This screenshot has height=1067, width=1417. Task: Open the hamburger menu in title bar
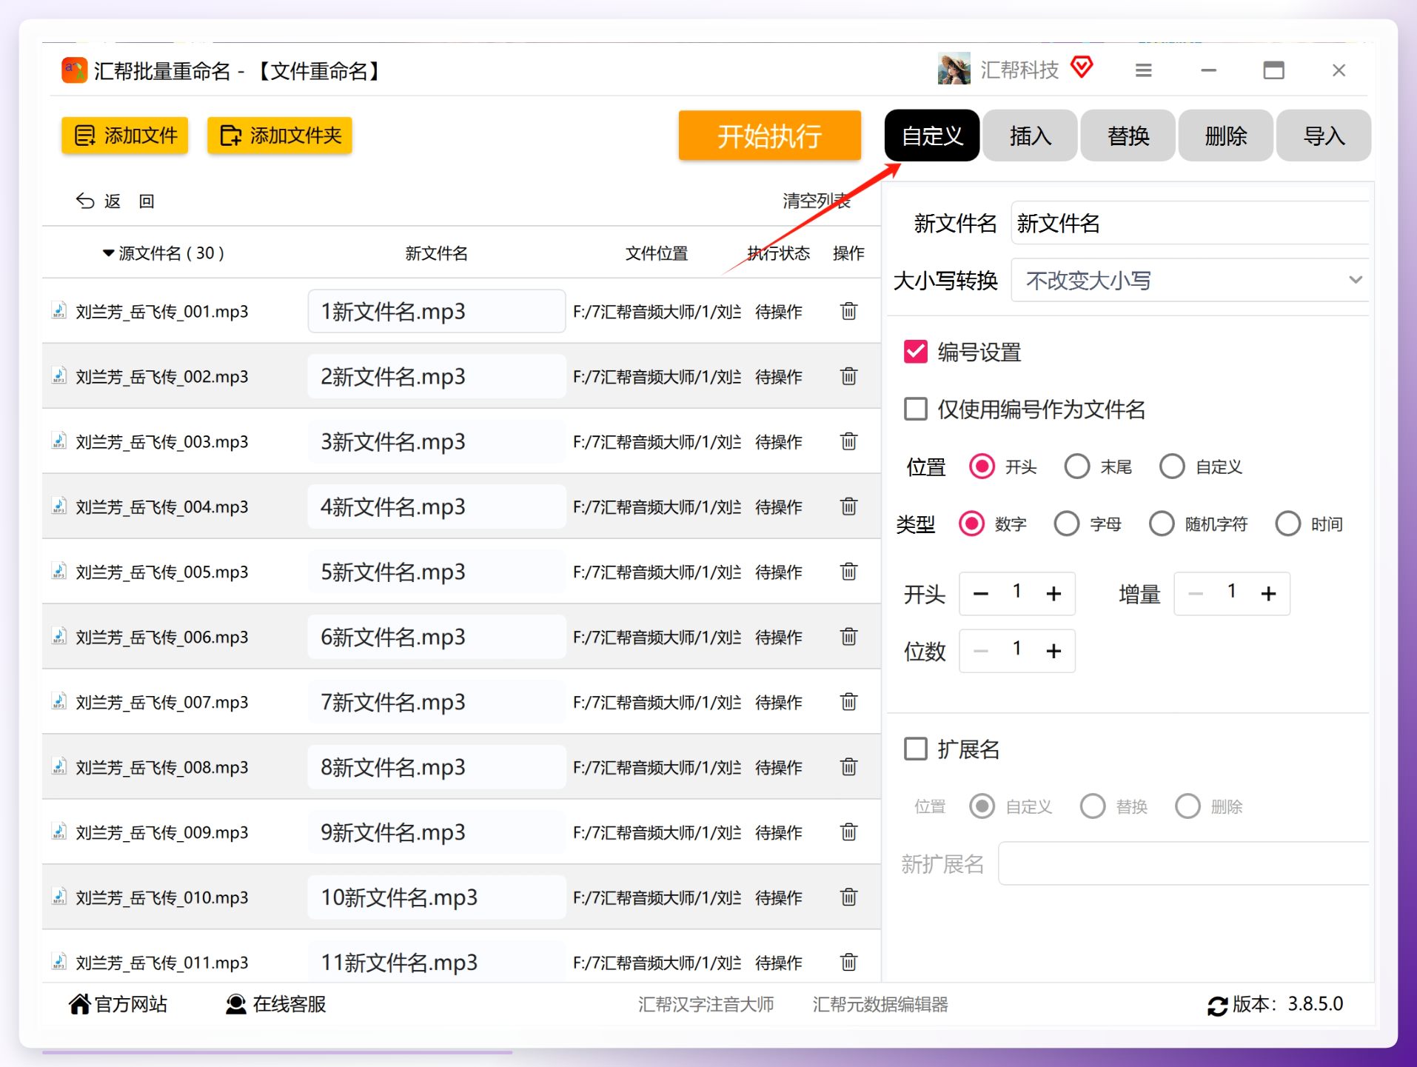1143,70
